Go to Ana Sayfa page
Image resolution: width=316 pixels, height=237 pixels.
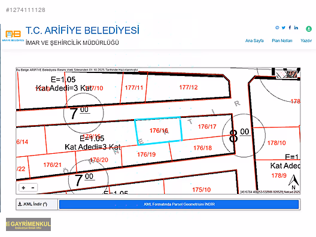click(x=254, y=41)
